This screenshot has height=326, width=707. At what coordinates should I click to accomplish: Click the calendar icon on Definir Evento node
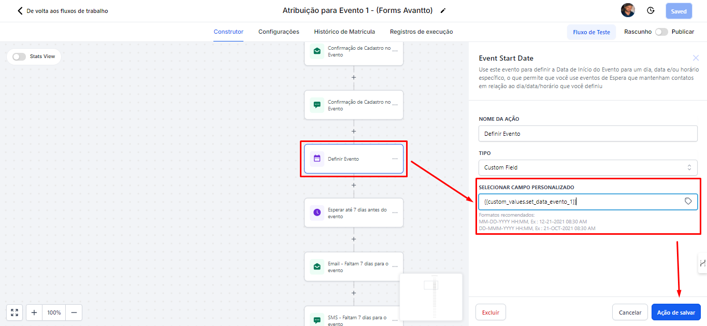tap(317, 159)
